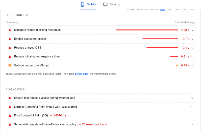Image resolution: width=202 pixels, height=130 pixels.
Task: Click the red warning triangle beside Eliminate render-blocking resources
Action: [10, 30]
